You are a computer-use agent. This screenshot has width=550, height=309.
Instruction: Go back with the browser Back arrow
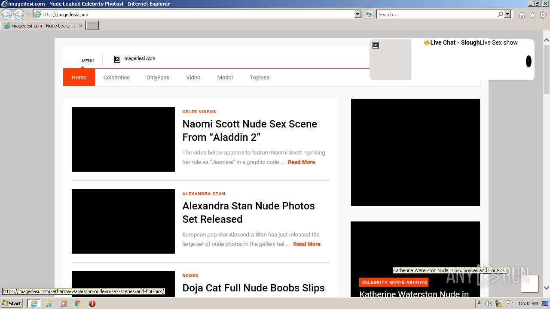tap(7, 15)
